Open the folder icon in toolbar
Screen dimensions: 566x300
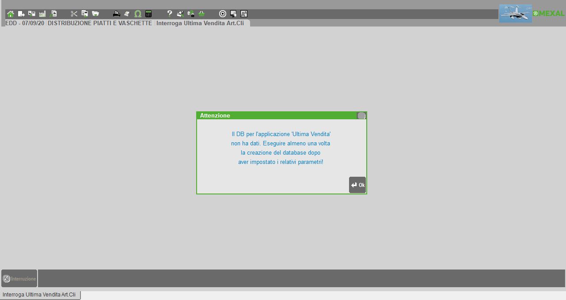[x=95, y=14]
